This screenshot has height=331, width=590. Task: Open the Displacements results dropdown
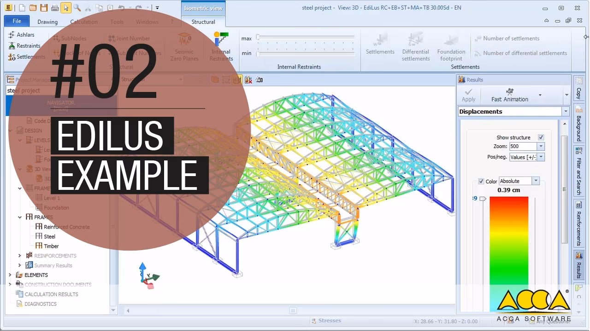point(565,112)
